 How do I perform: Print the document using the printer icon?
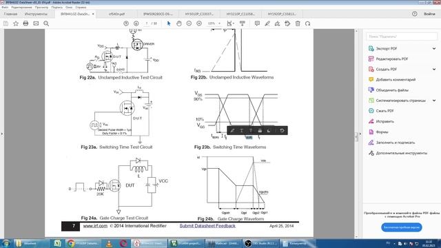[25, 23]
